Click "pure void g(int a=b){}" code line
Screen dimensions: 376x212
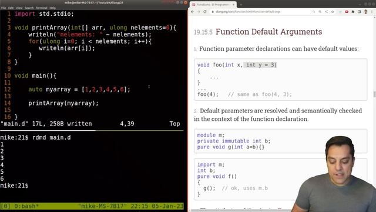pos(231,147)
